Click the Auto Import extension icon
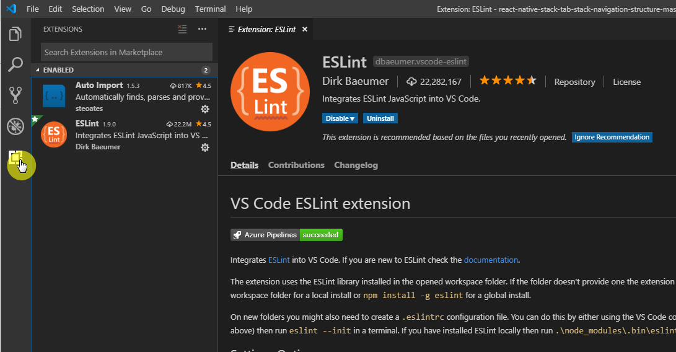Screen dimensions: 676x352 pyautogui.click(x=54, y=96)
